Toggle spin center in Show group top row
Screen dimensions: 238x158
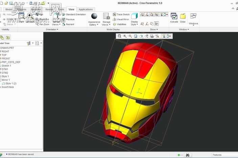tap(166, 14)
